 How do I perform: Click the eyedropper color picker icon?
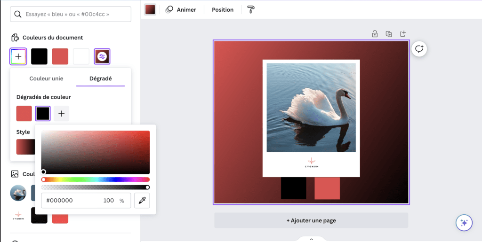[x=142, y=200]
